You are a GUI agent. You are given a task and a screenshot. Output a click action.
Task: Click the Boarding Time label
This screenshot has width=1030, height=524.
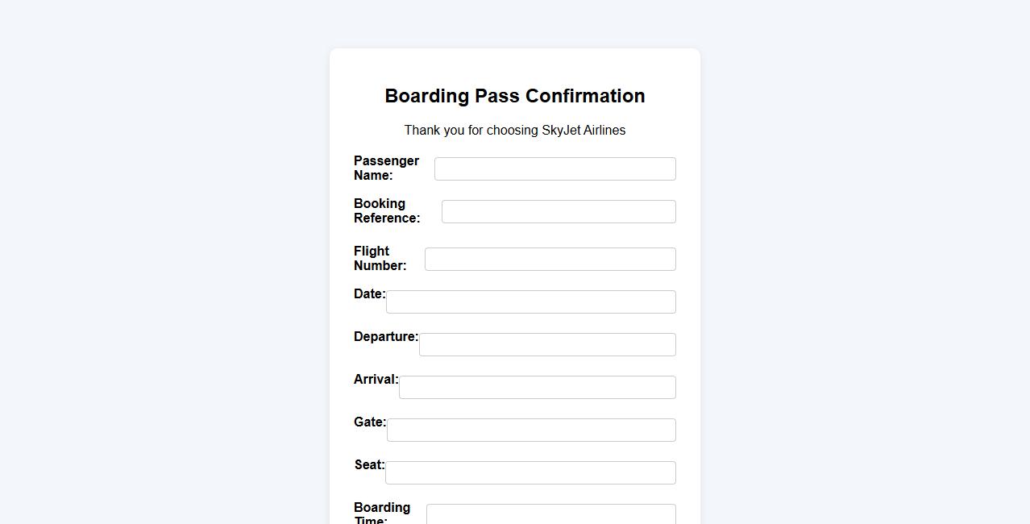(381, 513)
